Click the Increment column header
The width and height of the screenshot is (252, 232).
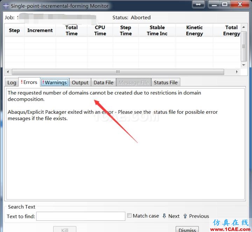(x=40, y=30)
